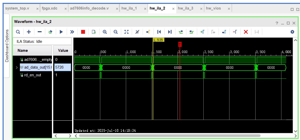Click the Name column header
Viewport: 300px width, 140px height.
[x=32, y=51]
